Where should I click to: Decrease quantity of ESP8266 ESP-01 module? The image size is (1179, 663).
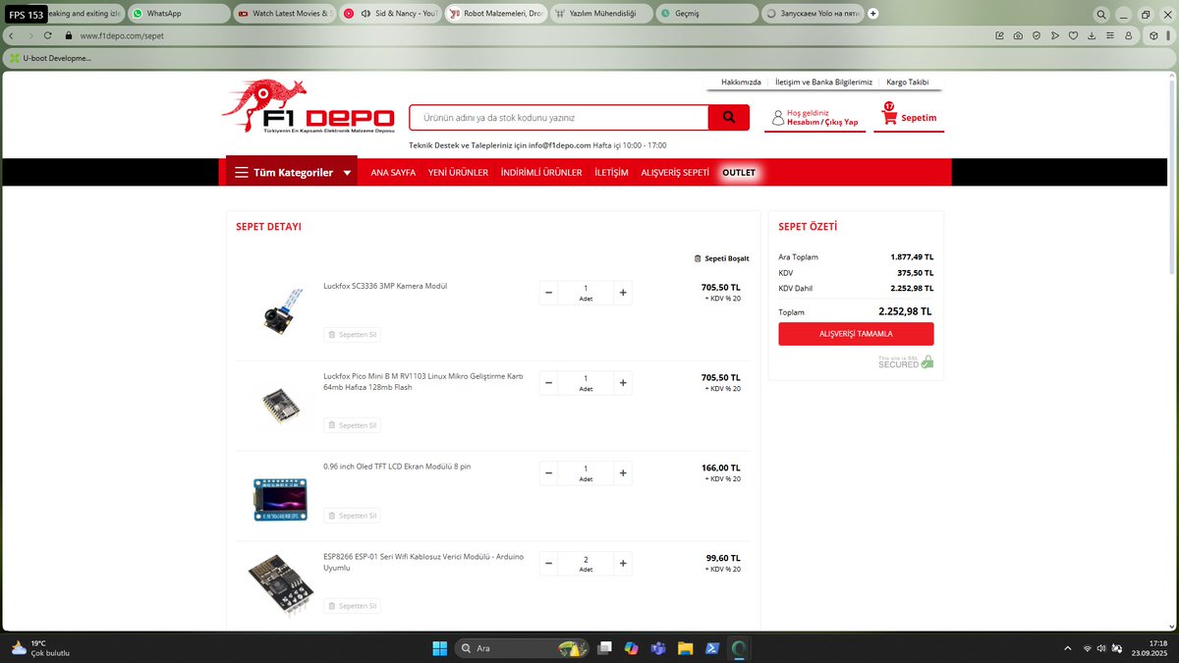[x=548, y=564]
